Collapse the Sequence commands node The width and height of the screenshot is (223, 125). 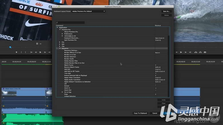(60, 48)
